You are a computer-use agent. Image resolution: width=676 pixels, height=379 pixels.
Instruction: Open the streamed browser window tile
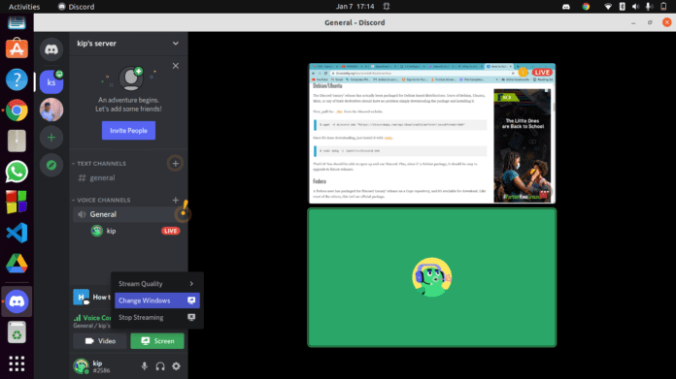[x=432, y=134]
